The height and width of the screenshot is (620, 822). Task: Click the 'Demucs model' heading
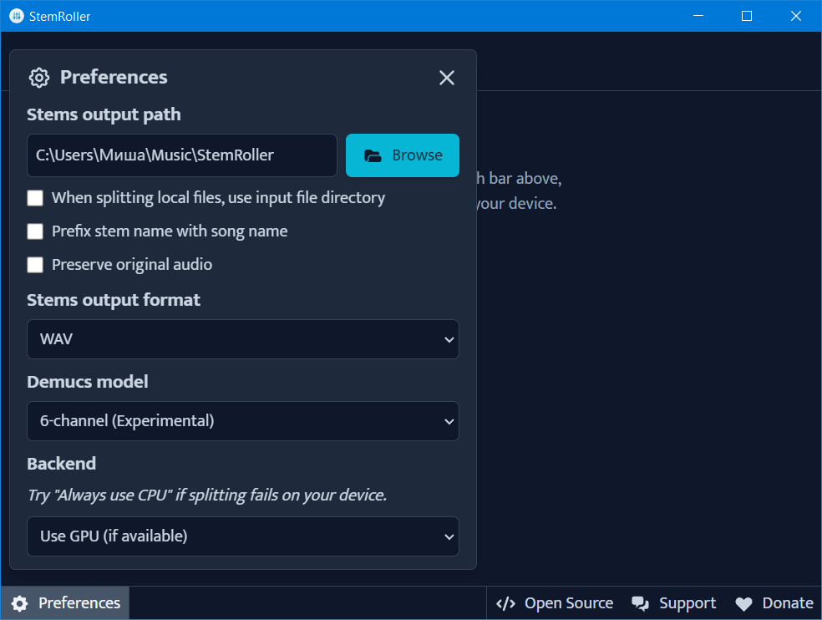coord(88,382)
